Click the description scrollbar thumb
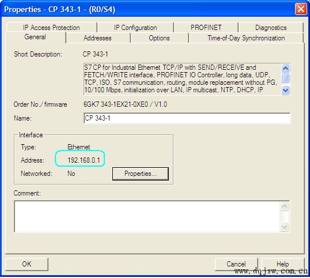The width and height of the screenshot is (310, 278). (x=285, y=78)
